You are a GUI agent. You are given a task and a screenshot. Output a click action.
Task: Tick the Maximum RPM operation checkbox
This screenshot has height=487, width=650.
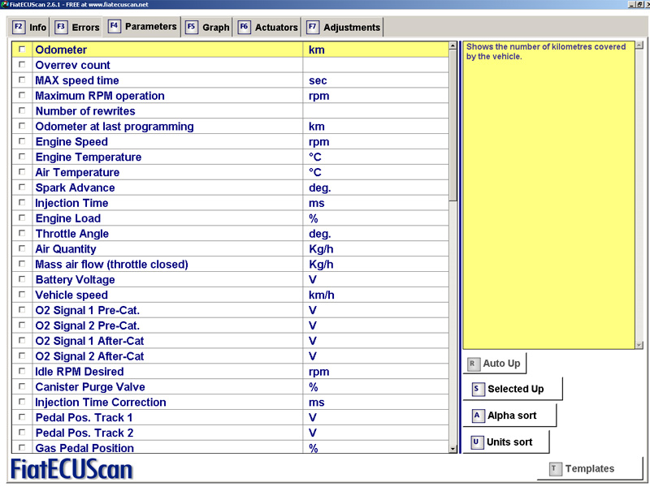coord(22,95)
